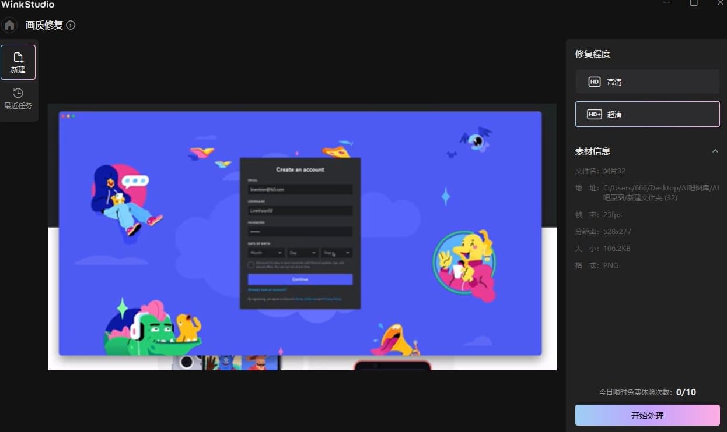Open the Month dropdown in the preview
Viewport: 727px width, 432px height.
(266, 253)
